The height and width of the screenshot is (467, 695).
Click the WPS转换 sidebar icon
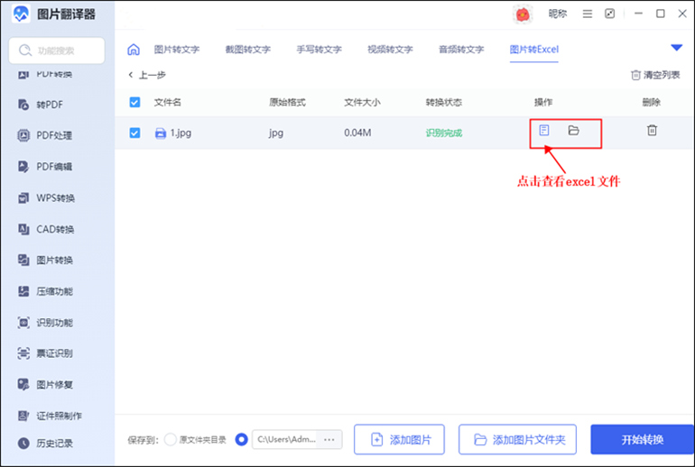23,197
